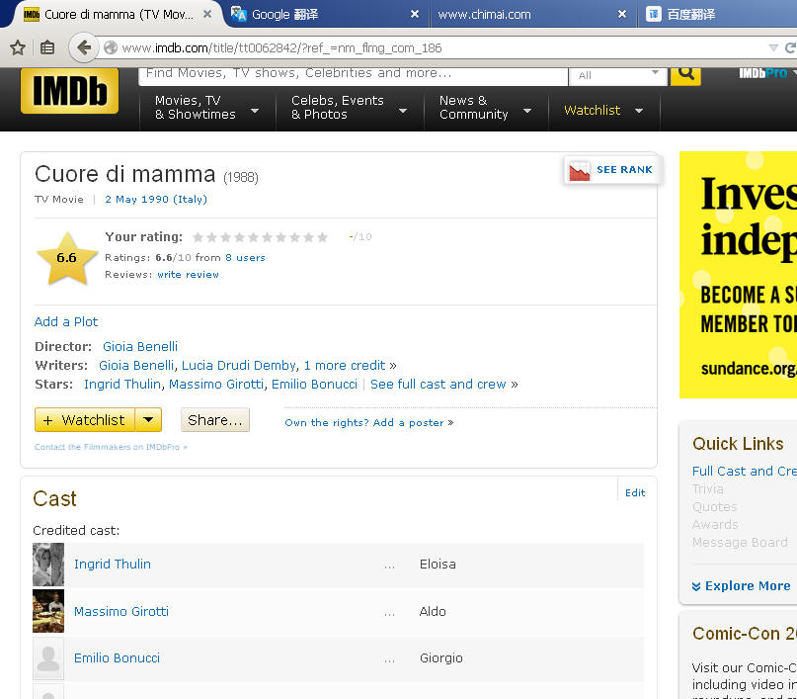This screenshot has height=699, width=797.
Task: Open Emilio Bonucci's placeholder photo
Action: tap(48, 658)
